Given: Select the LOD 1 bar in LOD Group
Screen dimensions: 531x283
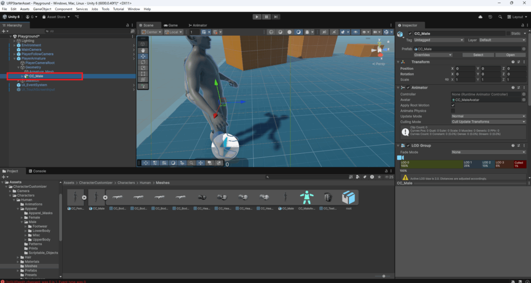Looking at the screenshot, I should 472,164.
